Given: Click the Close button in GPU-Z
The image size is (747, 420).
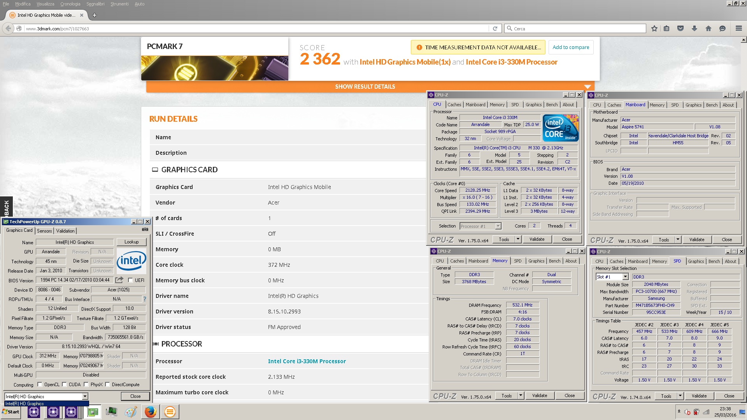Looking at the screenshot, I should pos(135,396).
